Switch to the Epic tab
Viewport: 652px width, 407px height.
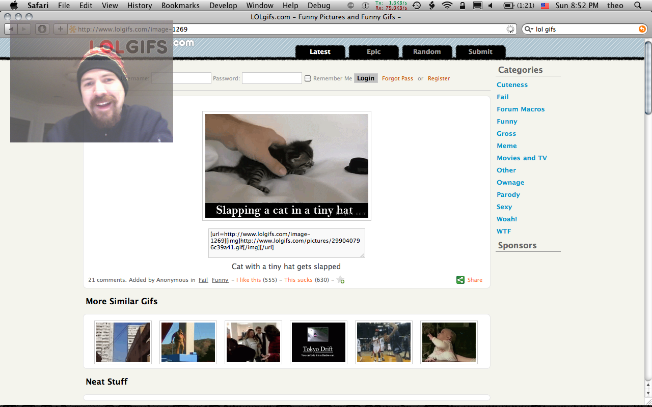[373, 52]
